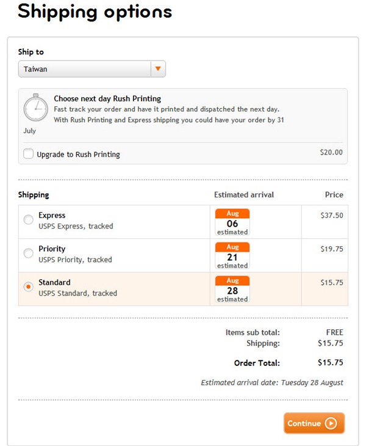Click the $20.00 Rush Printing price
This screenshot has width=366, height=446.
pos(331,152)
